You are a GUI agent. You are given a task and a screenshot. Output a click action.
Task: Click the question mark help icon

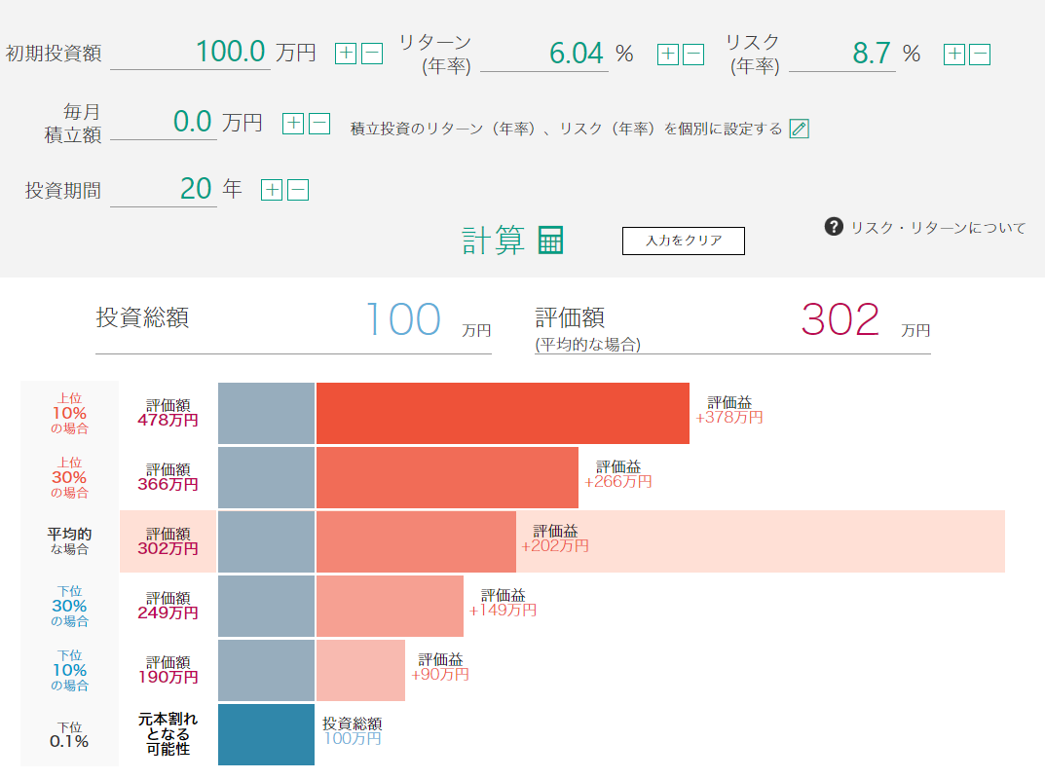pos(834,227)
